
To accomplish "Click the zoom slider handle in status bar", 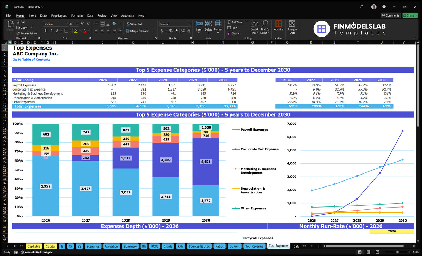I will pos(398,252).
